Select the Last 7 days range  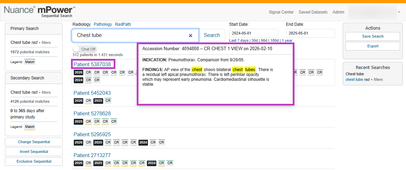click(239, 40)
